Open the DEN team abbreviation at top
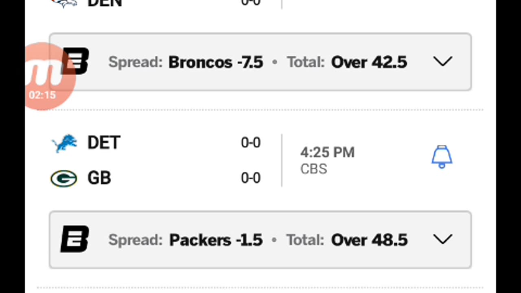 point(104,3)
